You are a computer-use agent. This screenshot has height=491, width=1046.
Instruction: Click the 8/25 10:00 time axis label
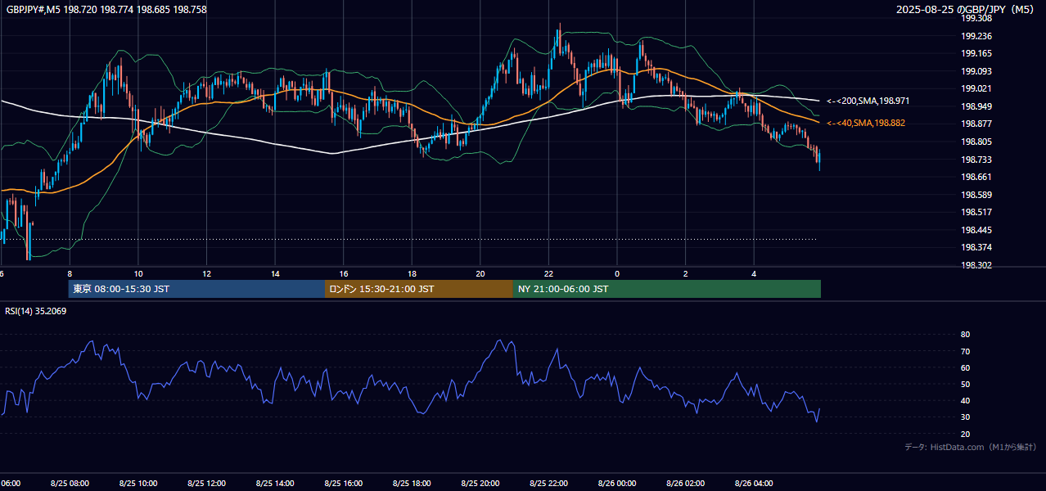coord(138,483)
